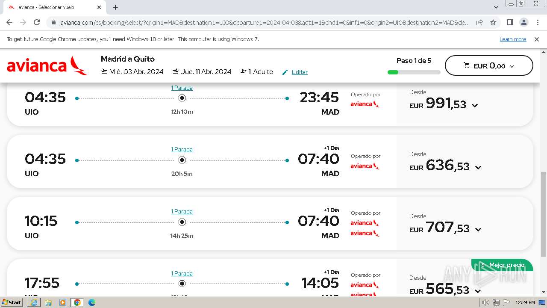Click the pencil edit icon
547x308 pixels.
pos(285,72)
